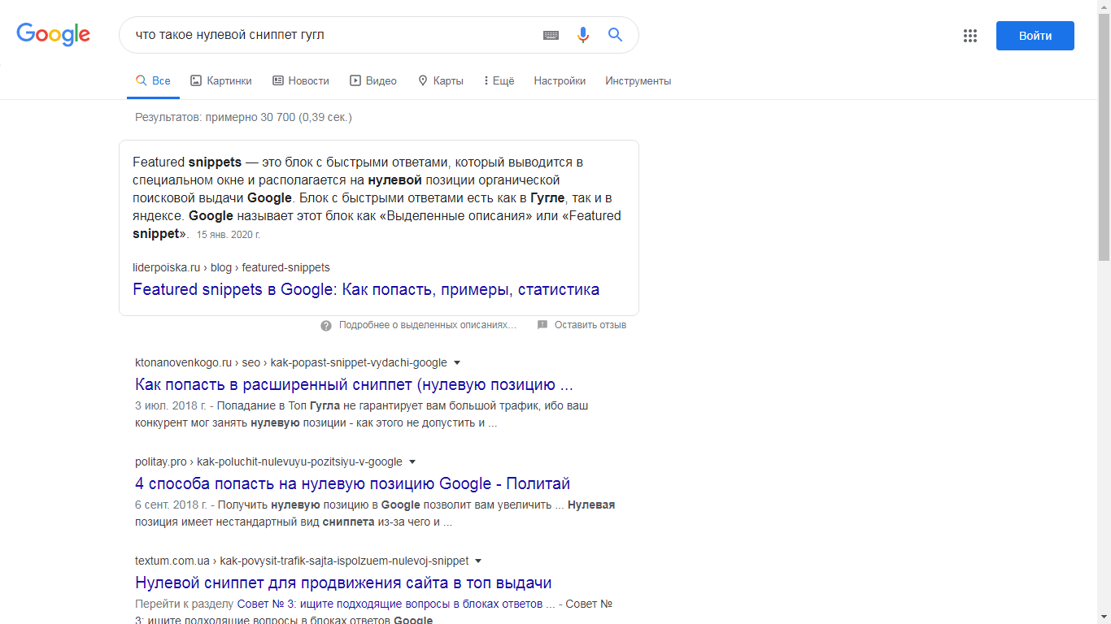Expand the Ещё menu
Viewport: 1111px width, 624px height.
tap(499, 81)
